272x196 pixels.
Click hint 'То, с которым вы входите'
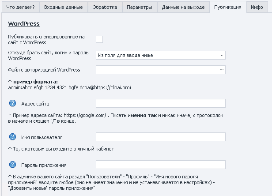click(61, 149)
